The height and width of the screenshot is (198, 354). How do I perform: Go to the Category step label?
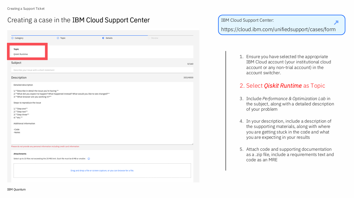[19, 38]
